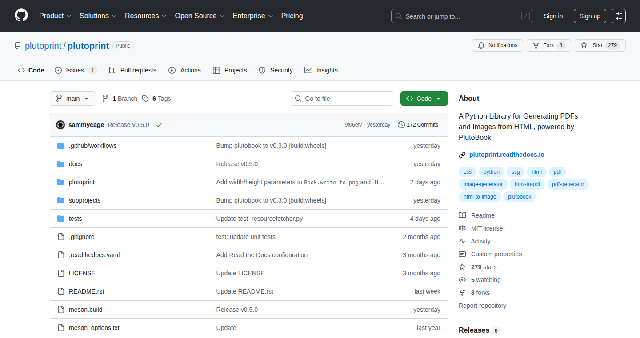The height and width of the screenshot is (338, 640).
Task: Open the Pricing page
Action: coord(292,16)
